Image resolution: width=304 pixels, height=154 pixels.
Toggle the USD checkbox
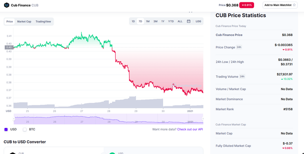point(6,130)
